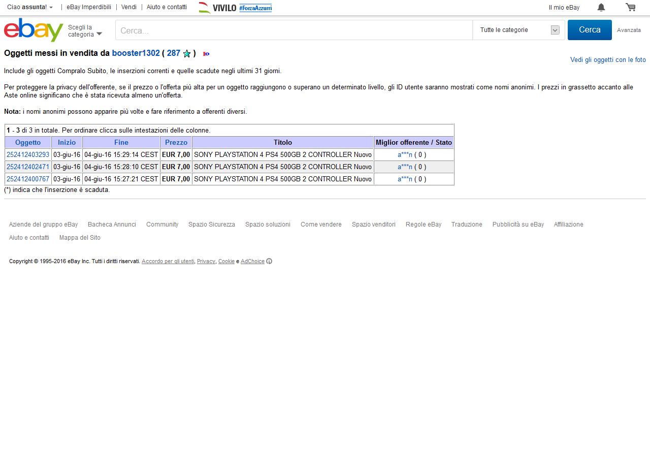Image resolution: width=650 pixels, height=449 pixels.
Task: Expand the 'Scegli la categoria' dropdown
Action: click(x=85, y=31)
